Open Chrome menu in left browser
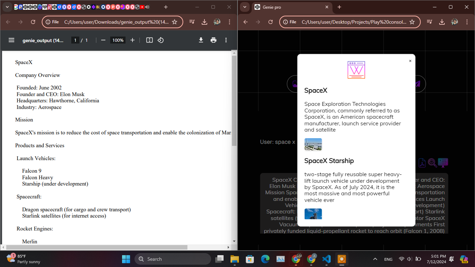 point(230,22)
